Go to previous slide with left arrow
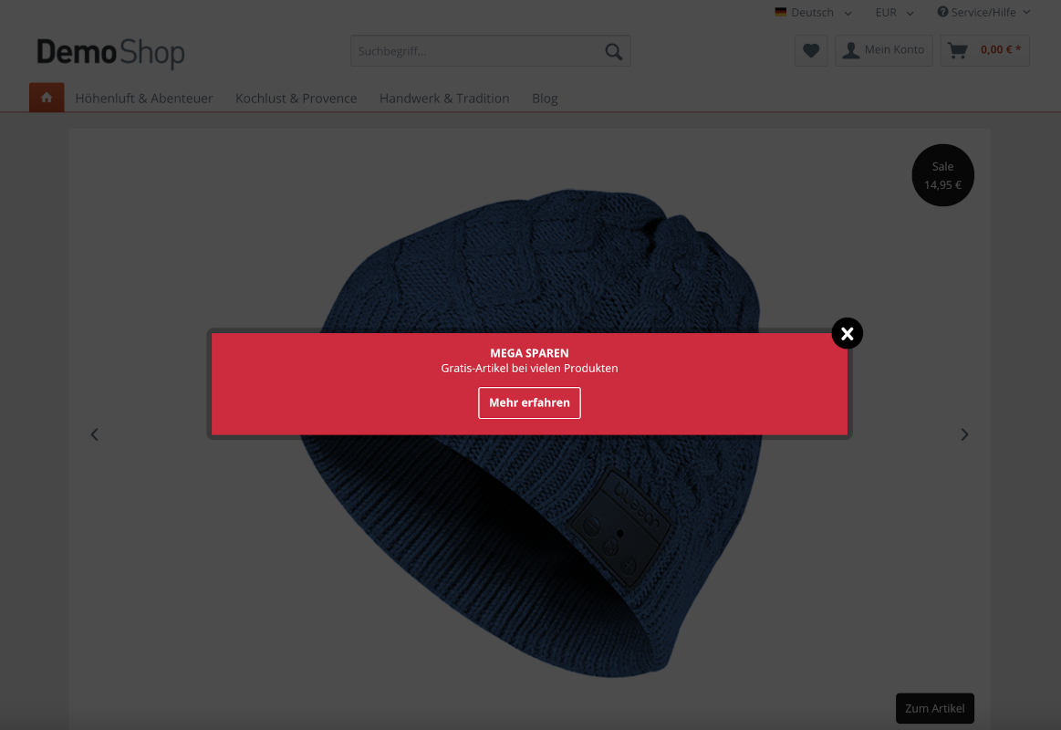Image resolution: width=1061 pixels, height=730 pixels. (x=95, y=434)
